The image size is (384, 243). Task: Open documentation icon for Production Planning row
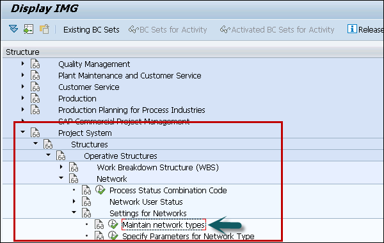pos(35,110)
